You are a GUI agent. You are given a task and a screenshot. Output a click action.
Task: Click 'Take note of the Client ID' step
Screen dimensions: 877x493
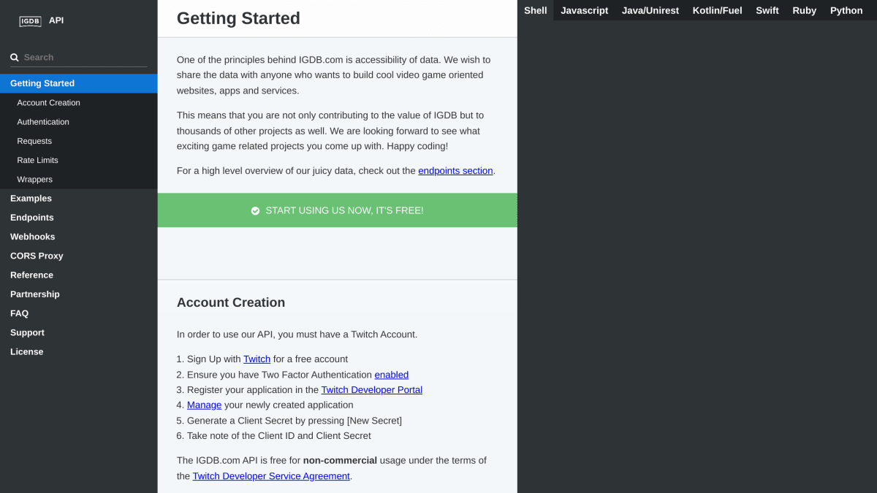279,436
